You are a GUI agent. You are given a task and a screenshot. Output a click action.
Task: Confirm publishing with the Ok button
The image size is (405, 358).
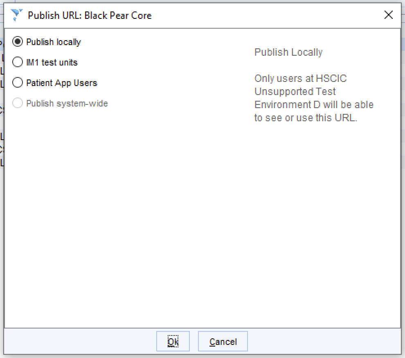pos(173,341)
